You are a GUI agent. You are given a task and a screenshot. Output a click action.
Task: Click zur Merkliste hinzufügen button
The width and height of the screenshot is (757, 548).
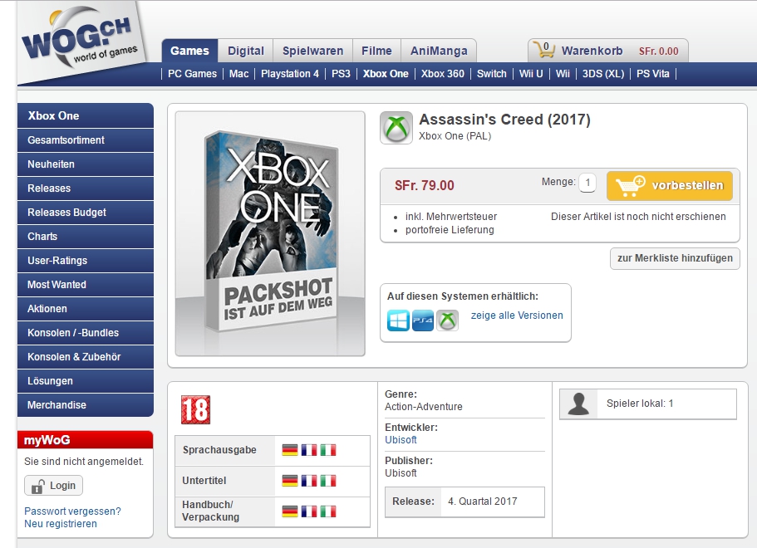point(675,258)
